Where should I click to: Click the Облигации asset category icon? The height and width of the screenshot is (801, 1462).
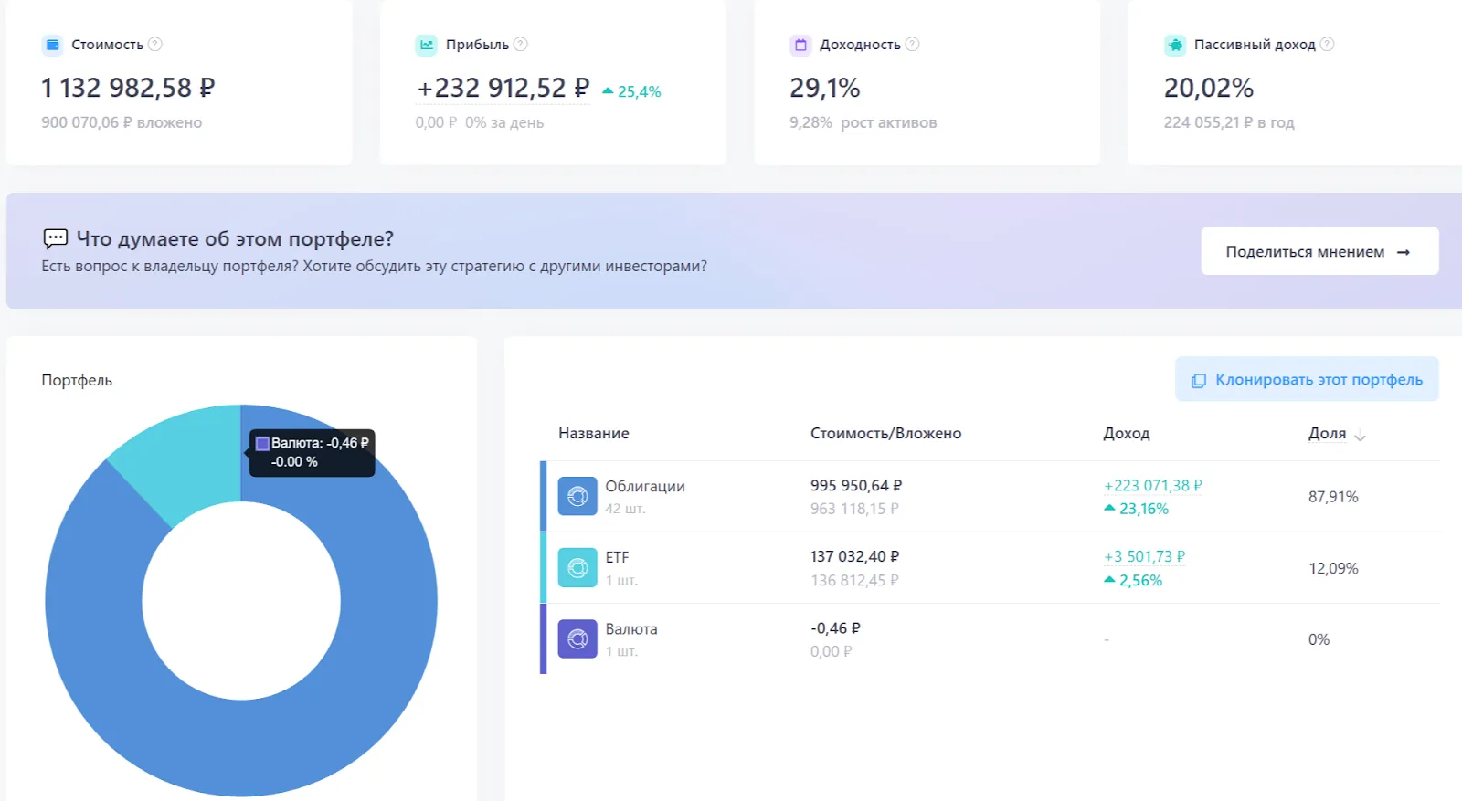577,496
